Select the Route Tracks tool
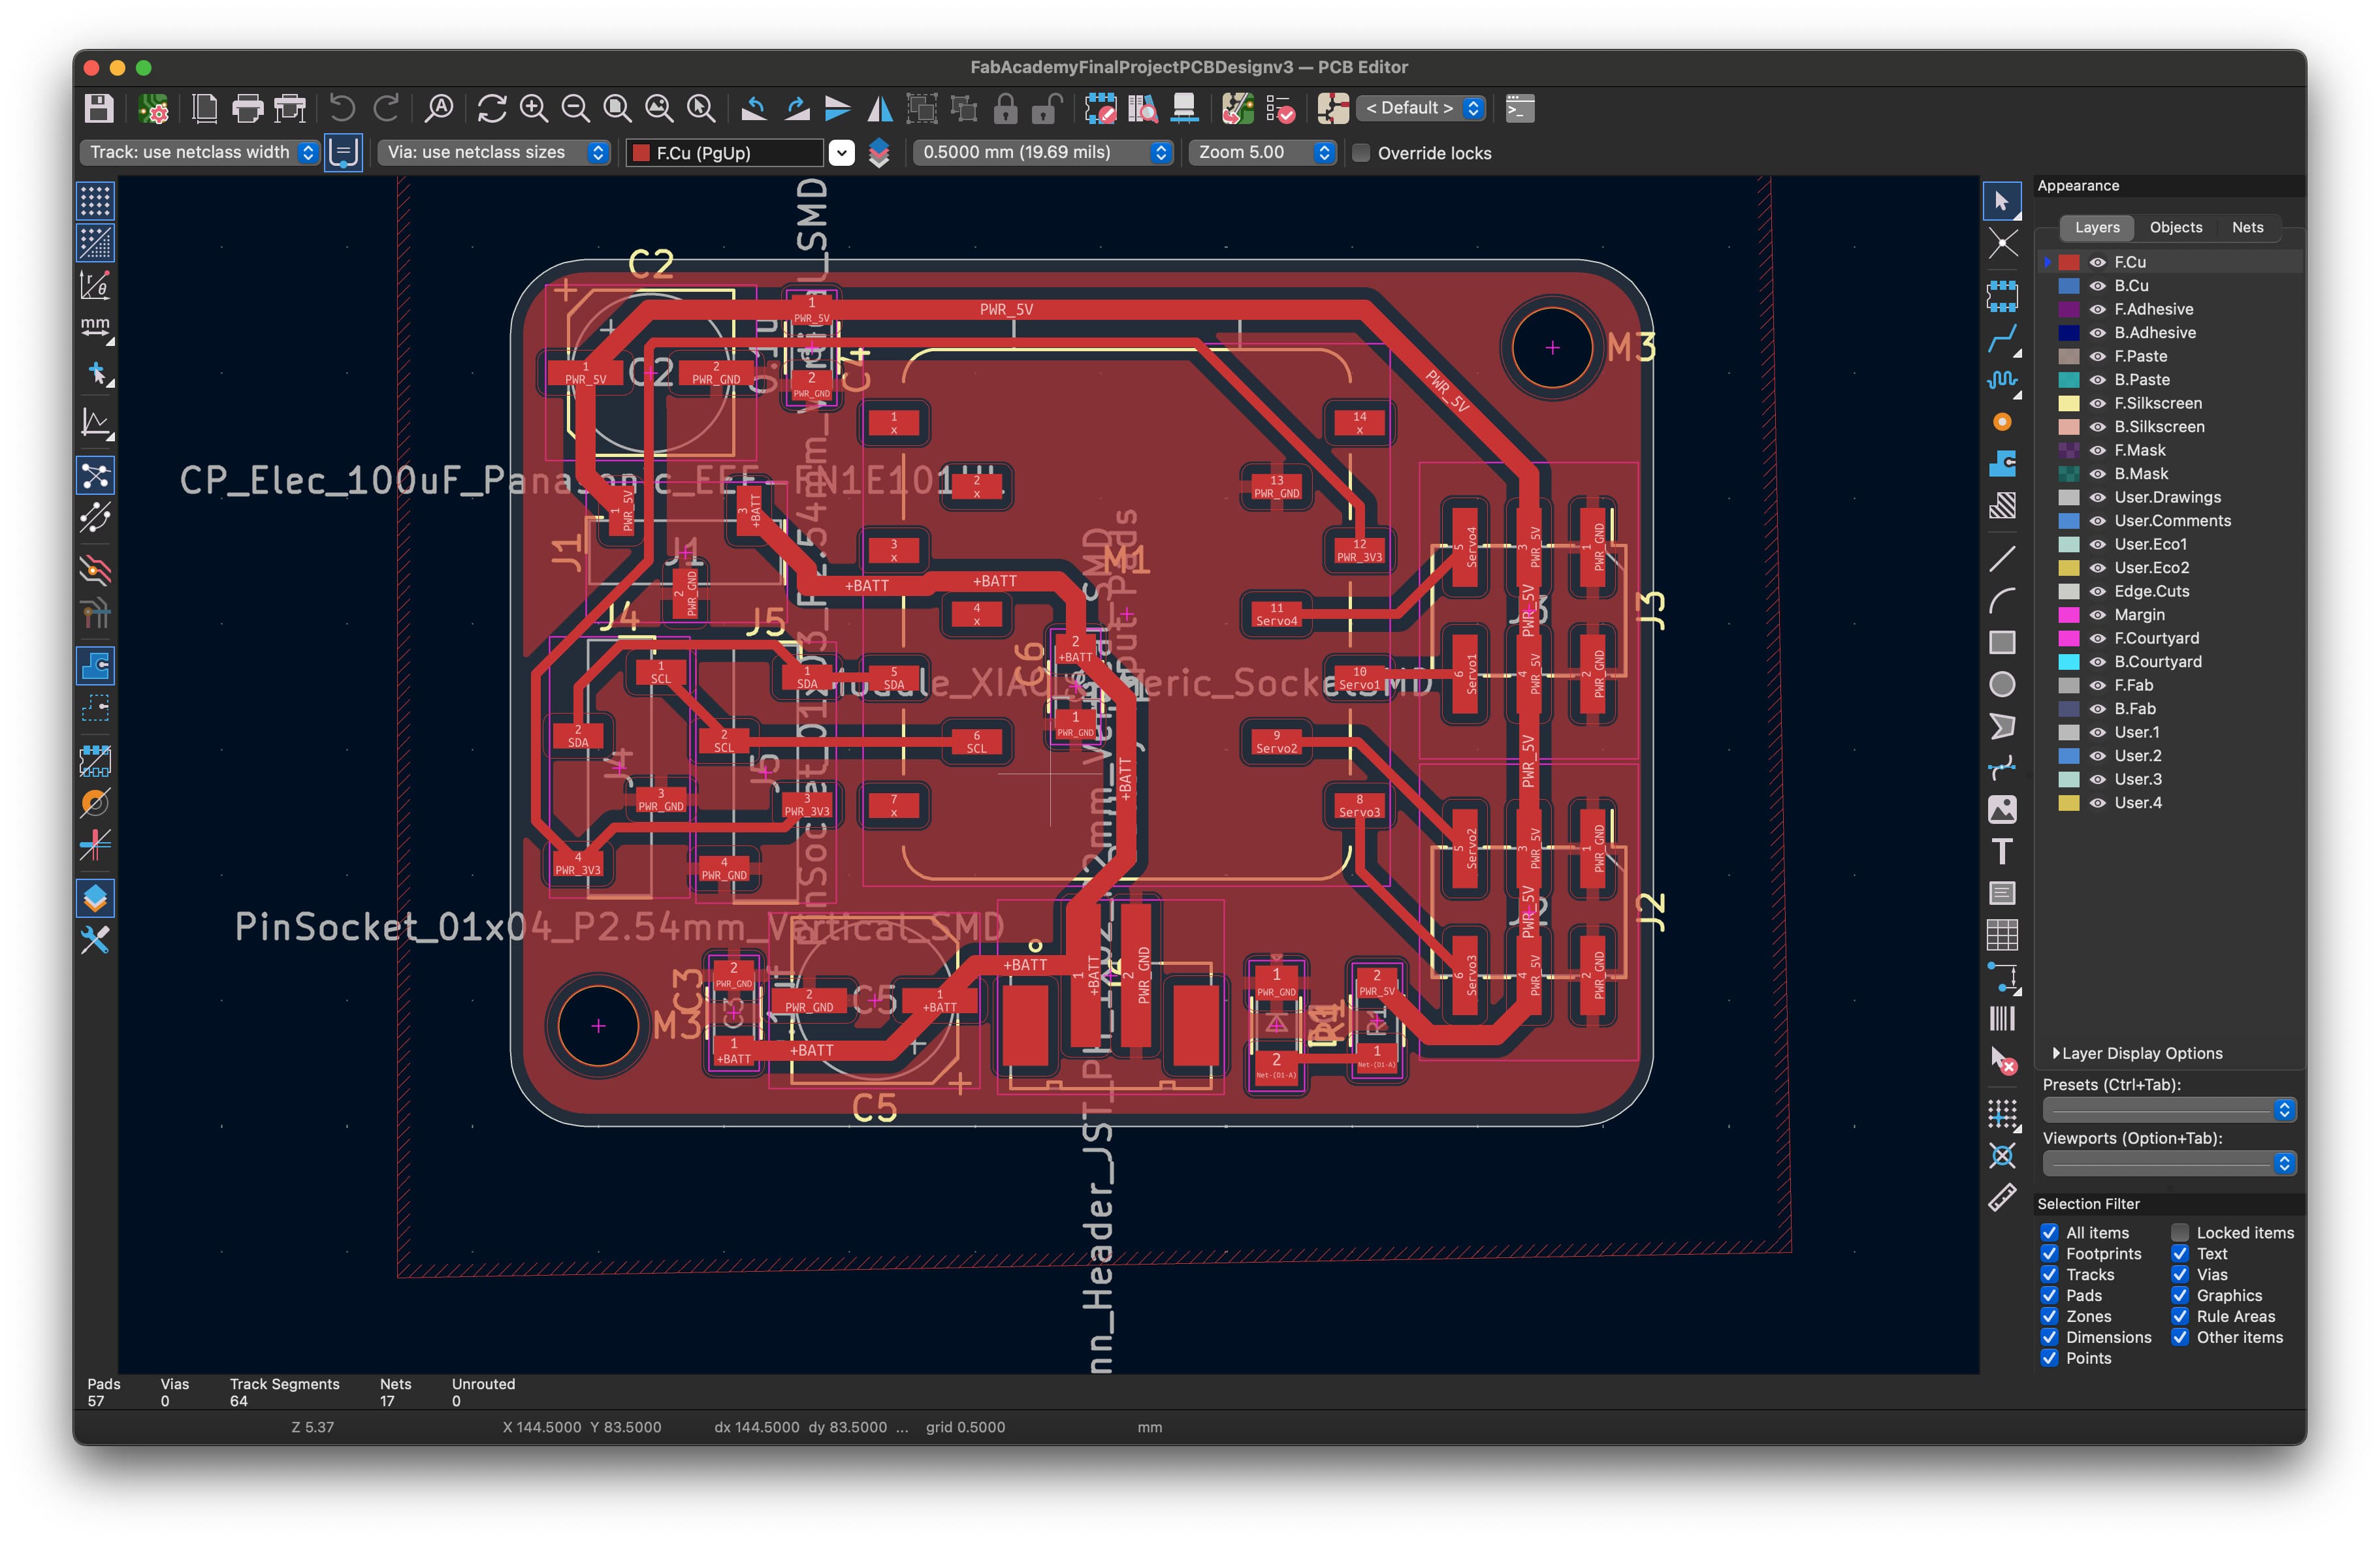2380x1542 pixels. point(2001,339)
